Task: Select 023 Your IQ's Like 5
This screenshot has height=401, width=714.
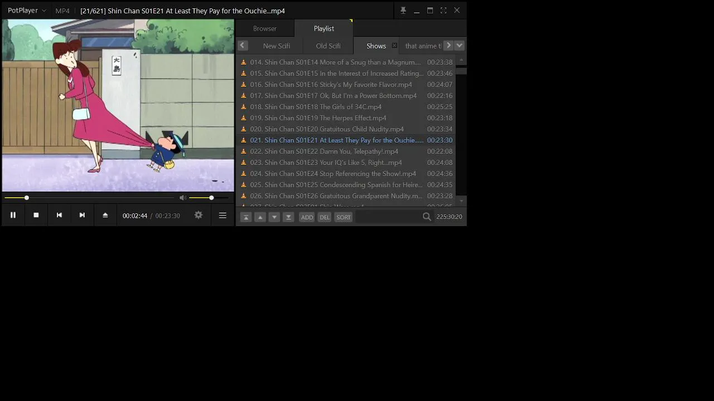Action: tap(346, 163)
